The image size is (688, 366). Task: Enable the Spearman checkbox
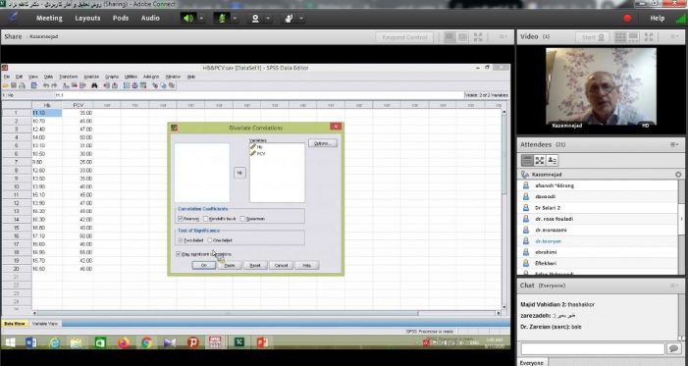[x=242, y=219]
